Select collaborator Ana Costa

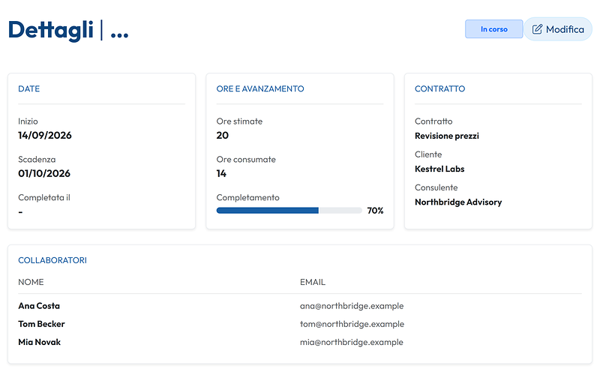pos(39,306)
